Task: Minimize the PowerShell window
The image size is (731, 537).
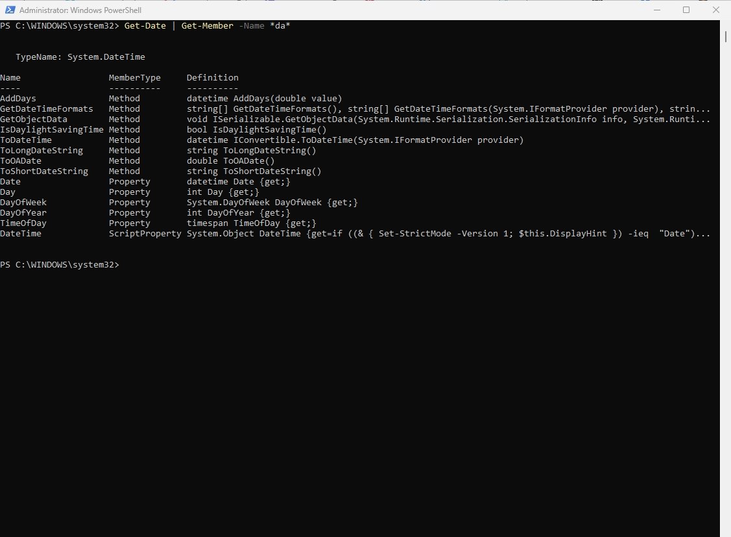Action: pos(657,10)
